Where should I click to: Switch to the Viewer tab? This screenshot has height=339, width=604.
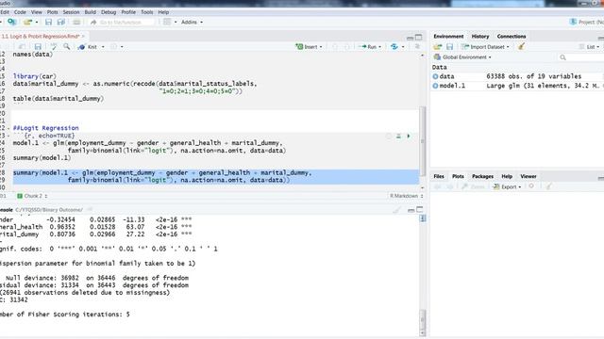(x=528, y=176)
